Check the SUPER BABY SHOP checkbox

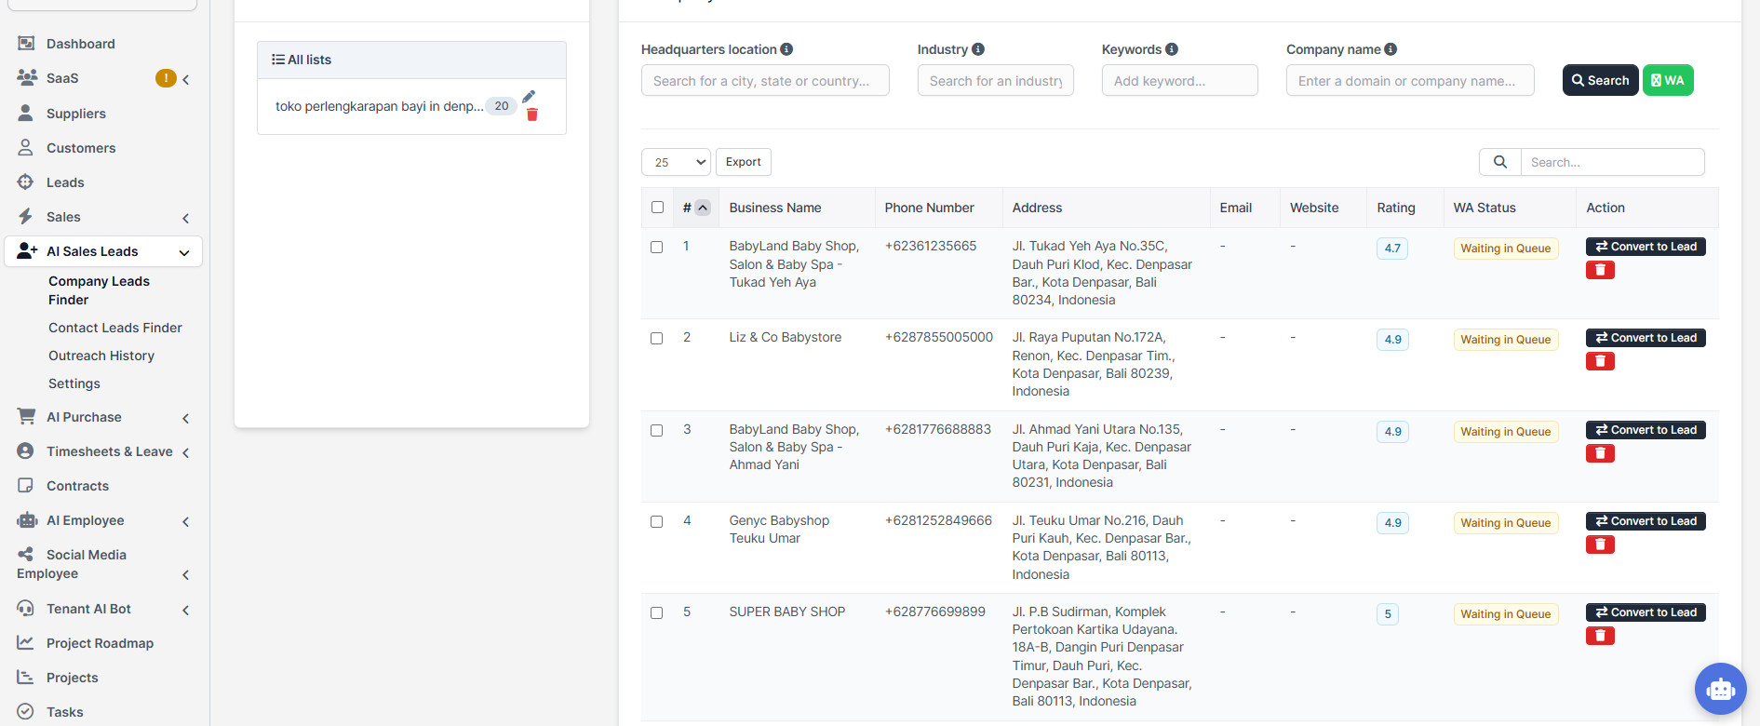tap(656, 612)
